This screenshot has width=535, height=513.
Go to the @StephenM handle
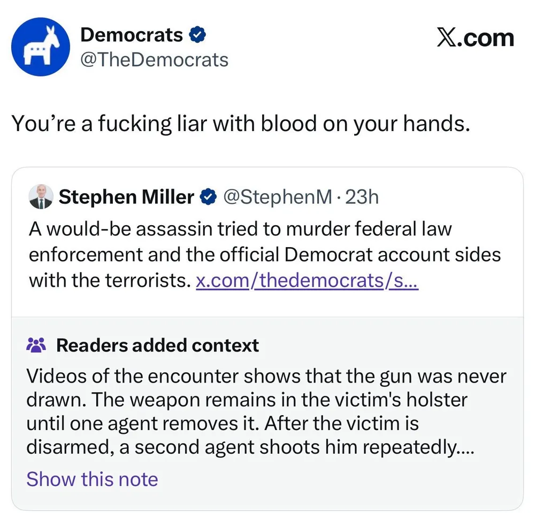click(x=277, y=197)
